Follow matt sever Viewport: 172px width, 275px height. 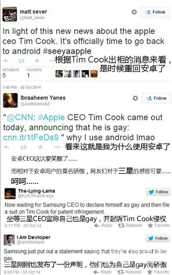[x=155, y=12]
